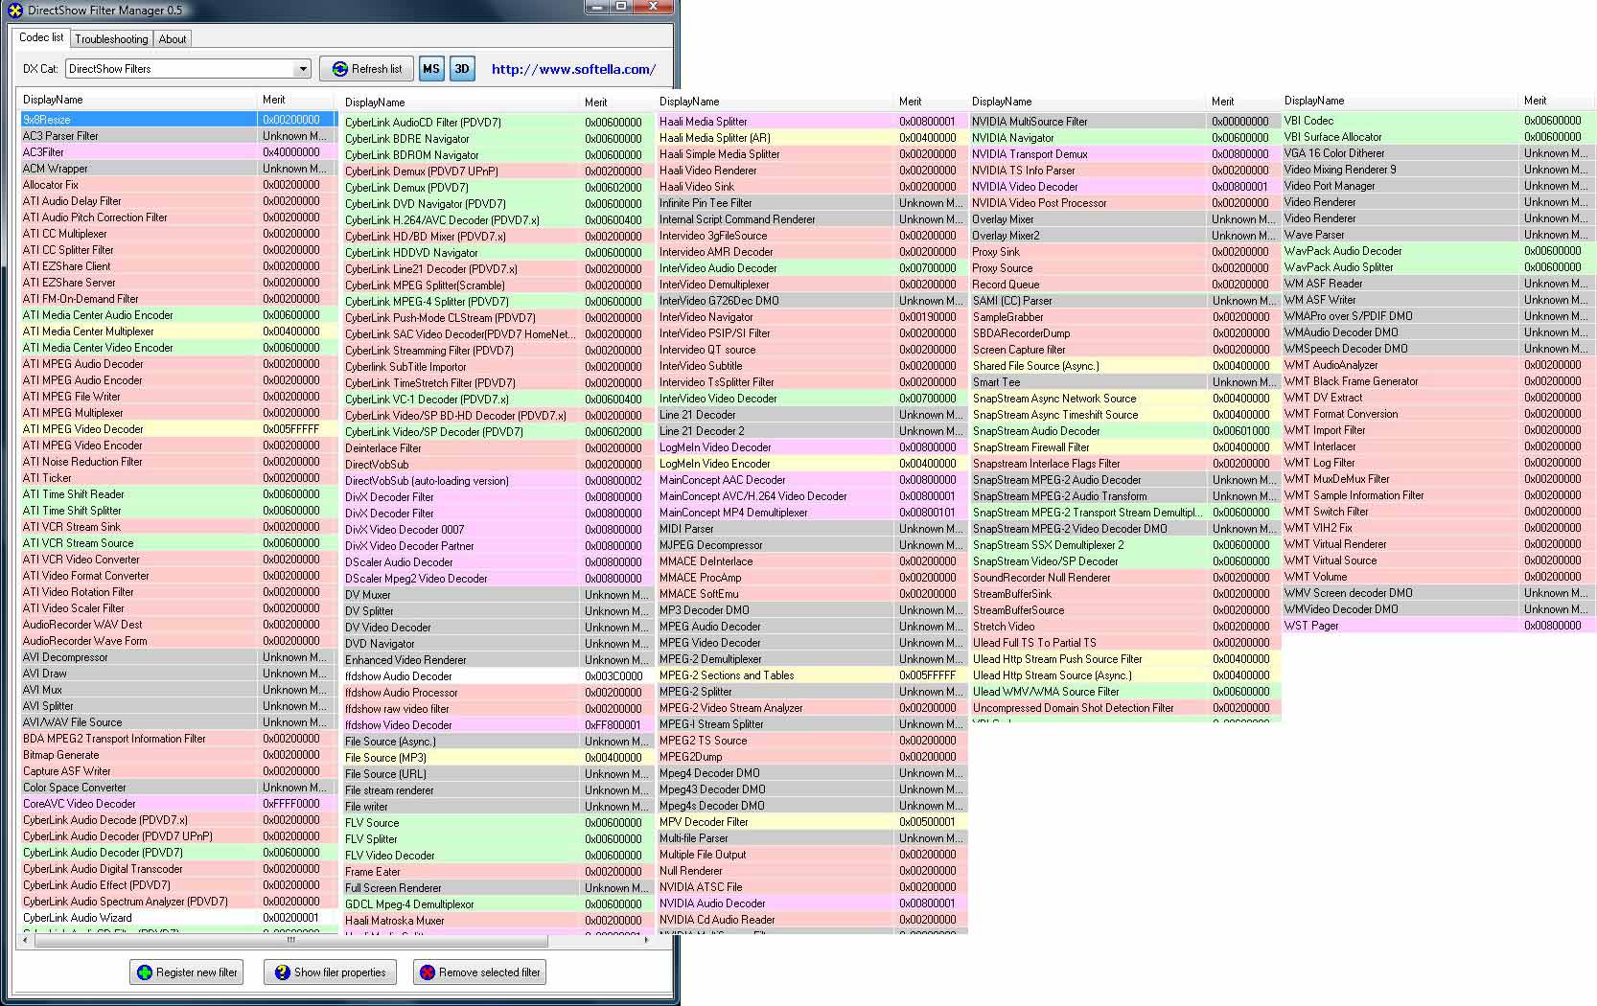The width and height of the screenshot is (1597, 1006).
Task: Click the refresh icon in Refresh list button
Action: click(339, 69)
